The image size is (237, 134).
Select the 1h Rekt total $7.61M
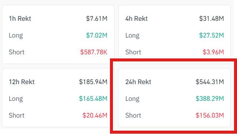tap(97, 19)
